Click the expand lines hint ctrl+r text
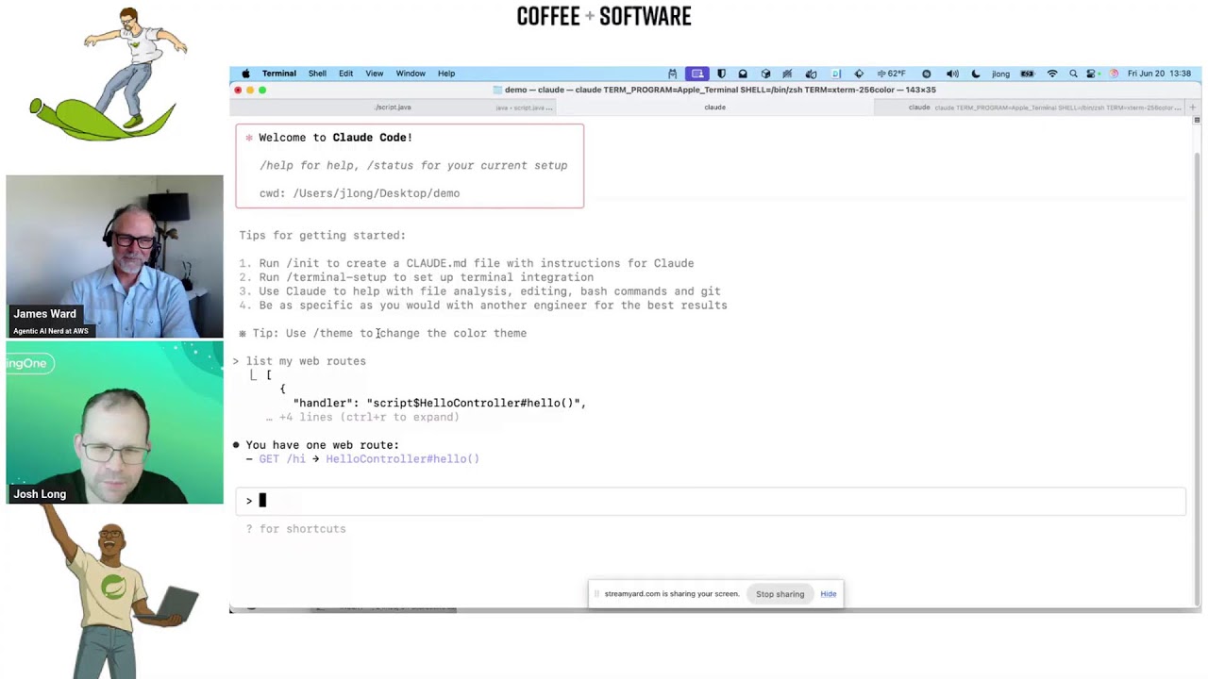 (x=362, y=417)
